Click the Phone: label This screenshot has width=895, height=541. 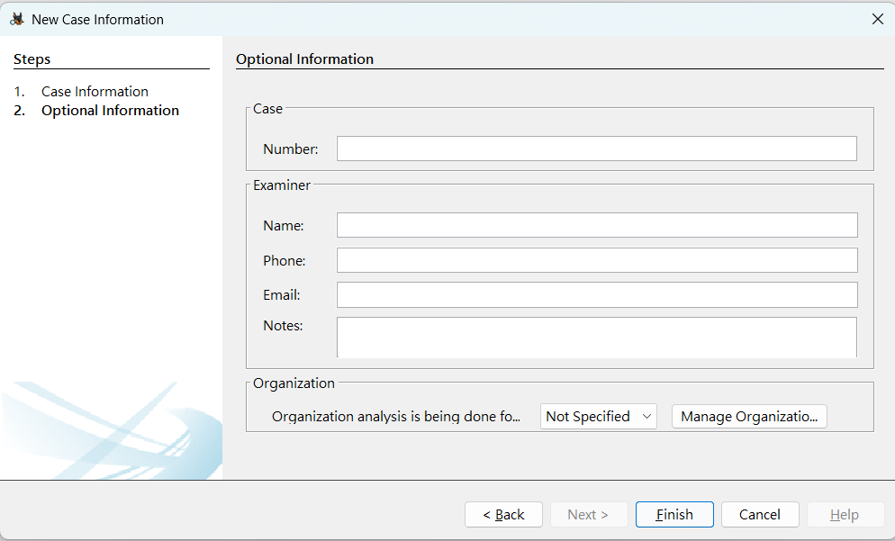[285, 261]
